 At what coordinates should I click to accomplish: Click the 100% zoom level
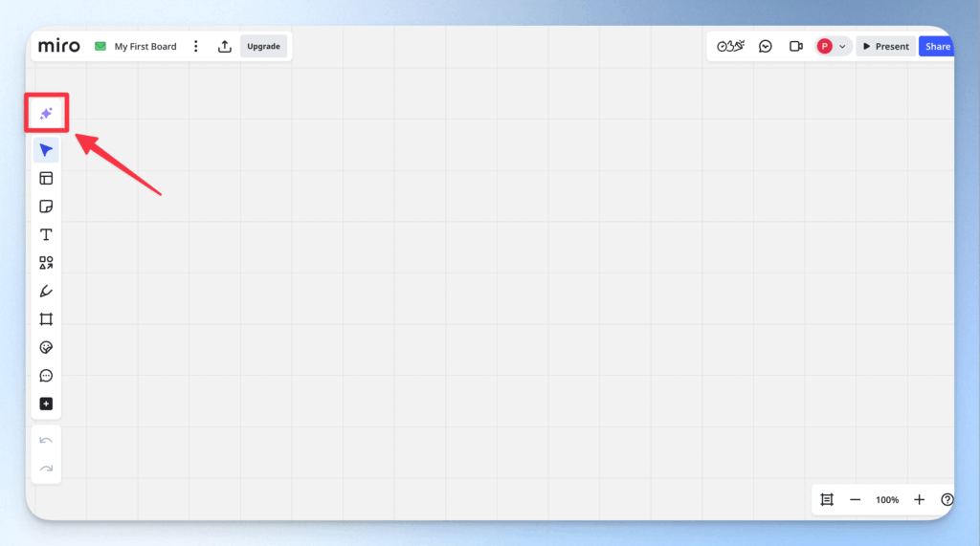pyautogui.click(x=887, y=500)
